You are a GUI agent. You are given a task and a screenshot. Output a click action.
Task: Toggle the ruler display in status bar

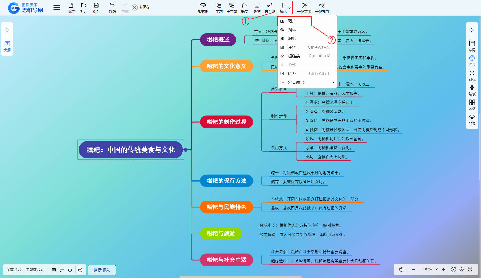62,270
